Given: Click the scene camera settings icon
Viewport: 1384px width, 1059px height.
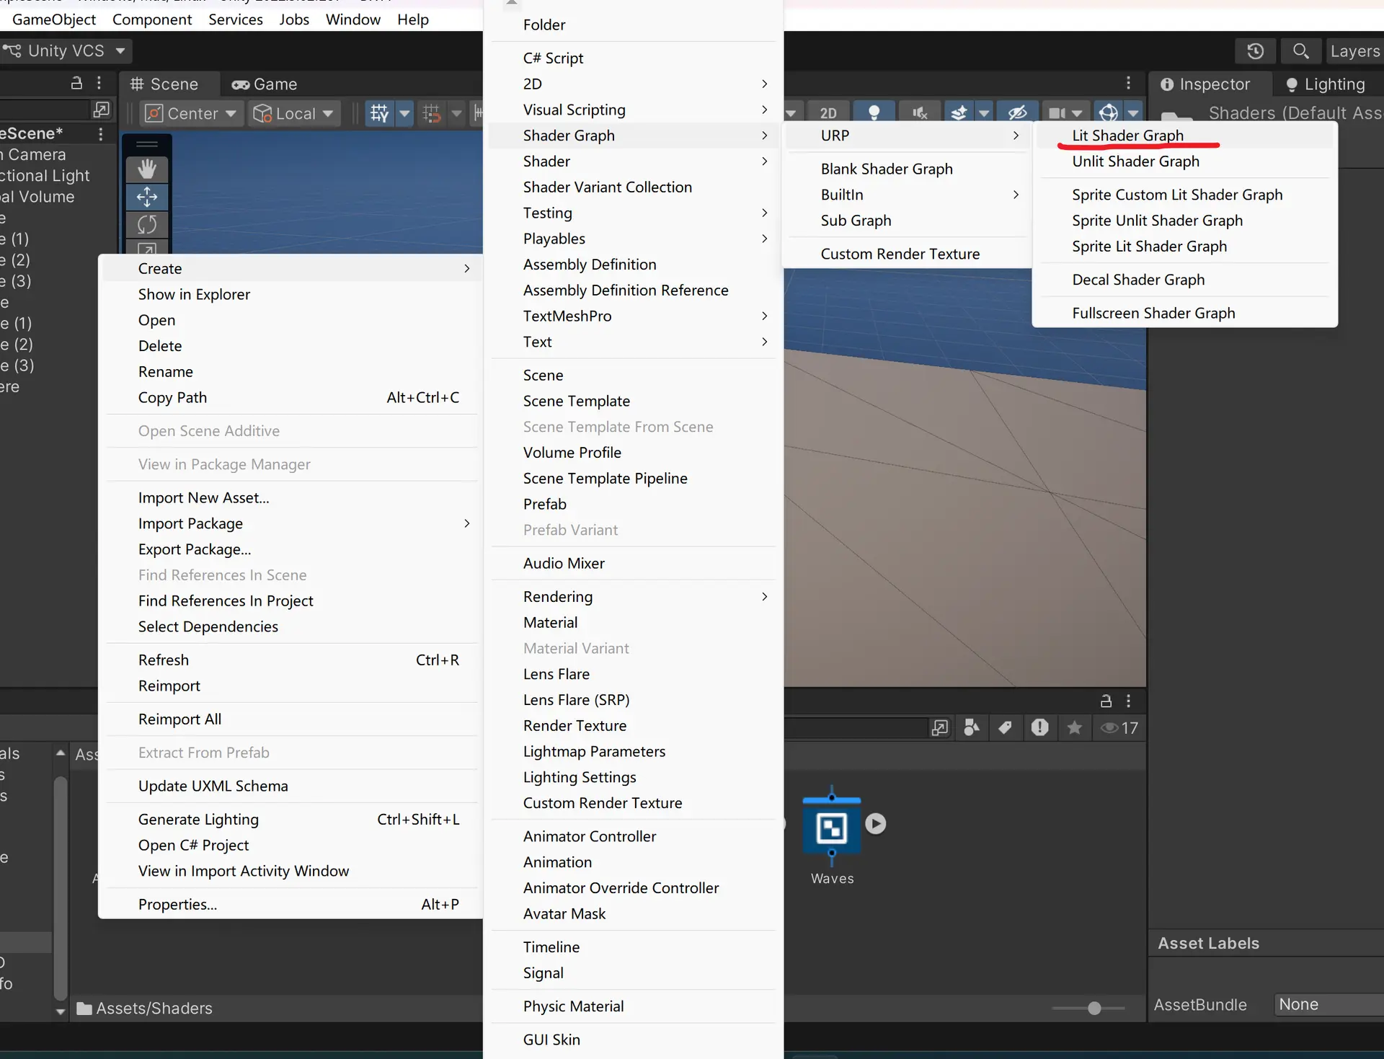Looking at the screenshot, I should (1057, 113).
